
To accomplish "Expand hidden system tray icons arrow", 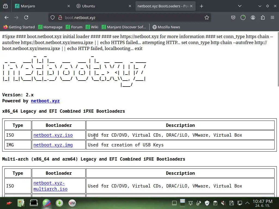I will point(247,203).
